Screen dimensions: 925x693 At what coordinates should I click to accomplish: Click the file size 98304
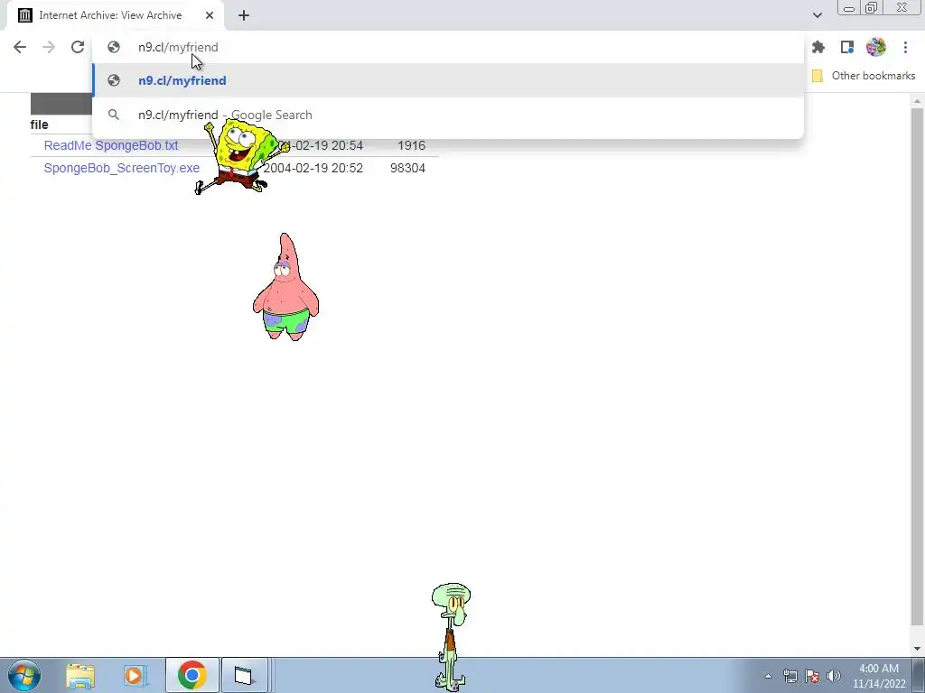tap(407, 168)
